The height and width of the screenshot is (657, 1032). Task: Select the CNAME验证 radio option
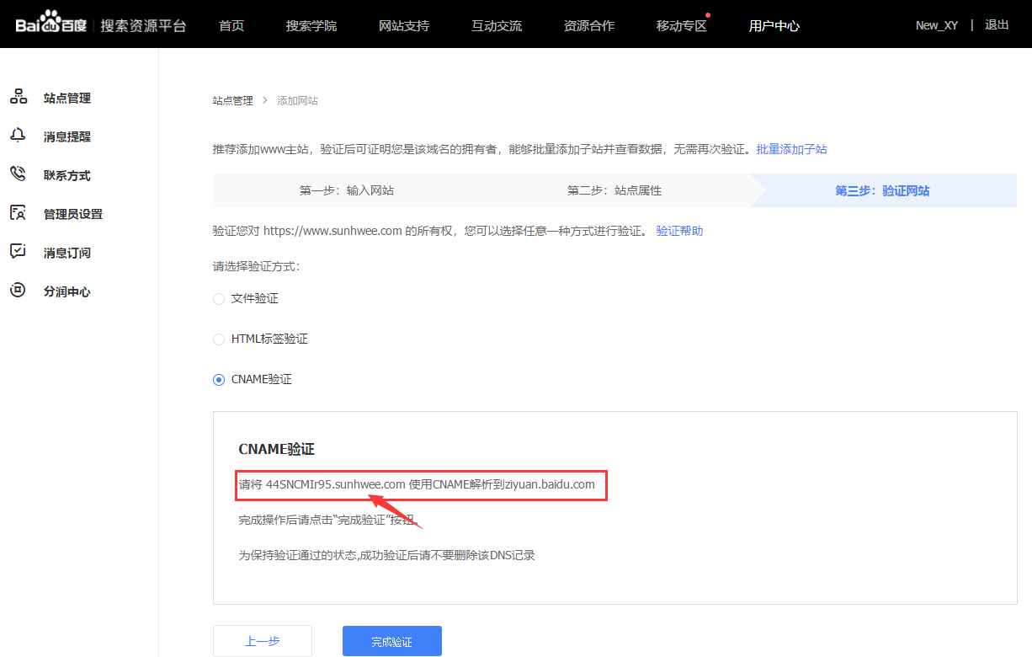point(219,379)
